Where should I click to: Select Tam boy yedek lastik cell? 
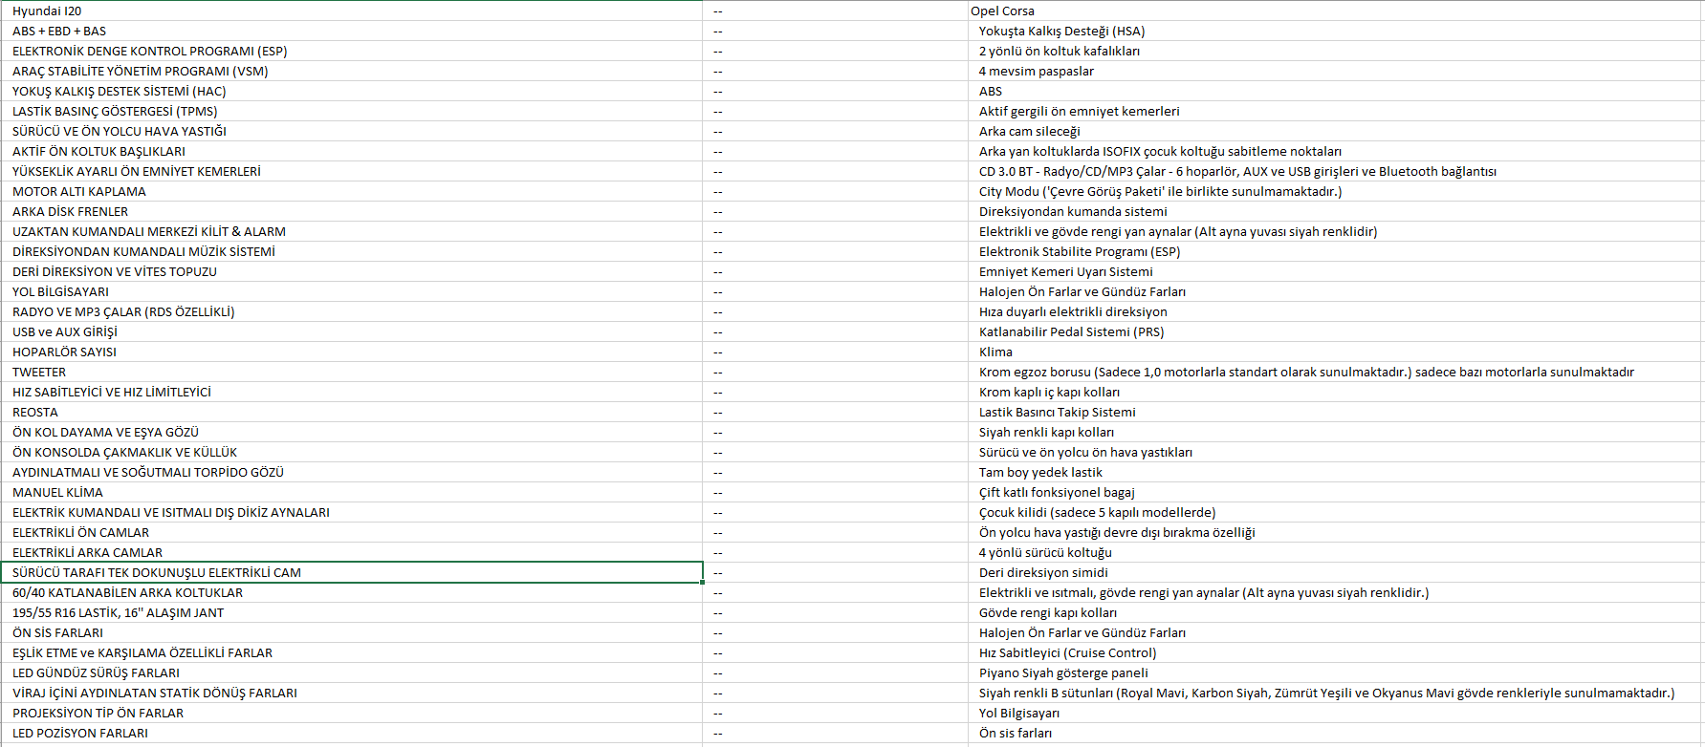point(1335,472)
